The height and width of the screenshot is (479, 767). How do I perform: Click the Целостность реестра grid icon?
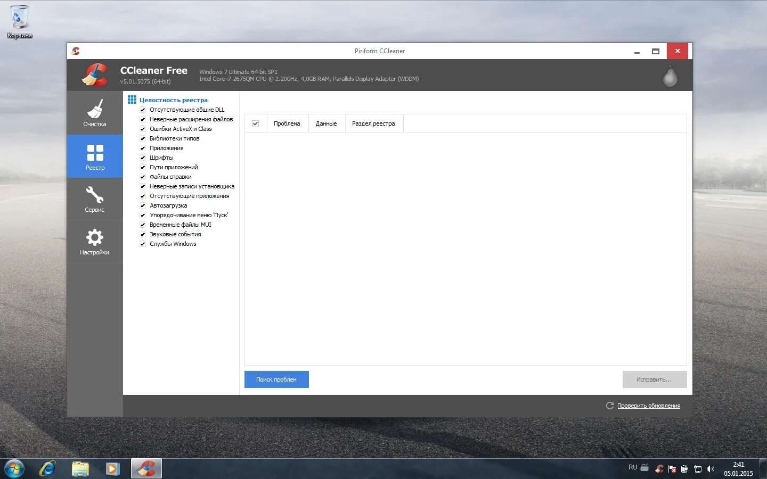132,100
